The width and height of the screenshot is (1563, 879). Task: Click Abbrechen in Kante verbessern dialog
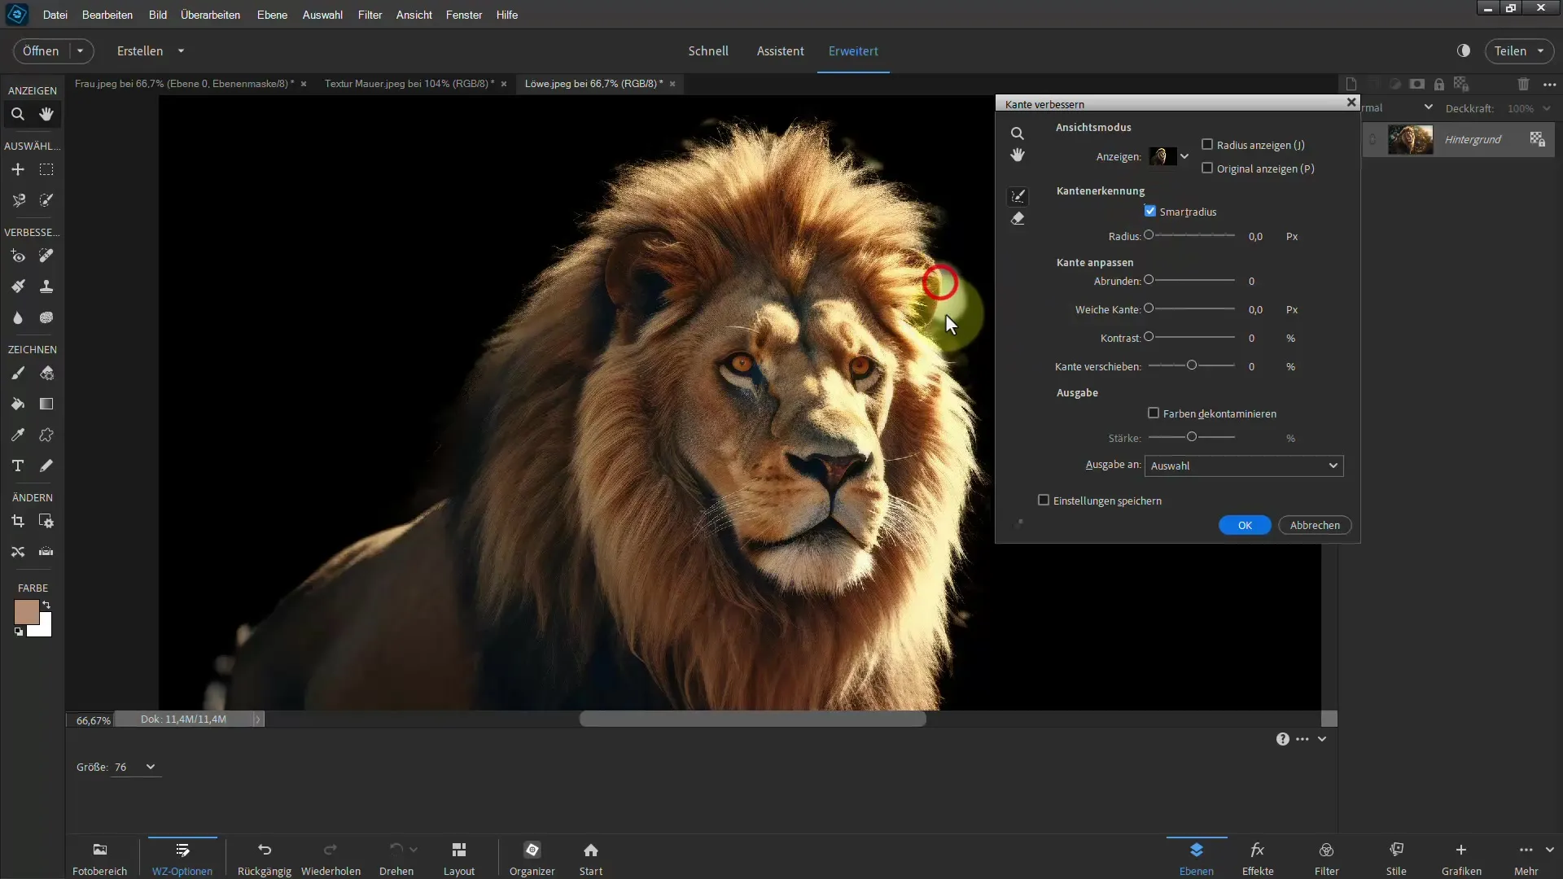pos(1315,525)
